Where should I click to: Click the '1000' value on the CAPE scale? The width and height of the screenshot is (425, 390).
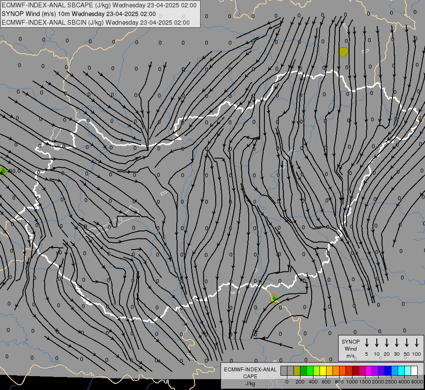click(352, 382)
